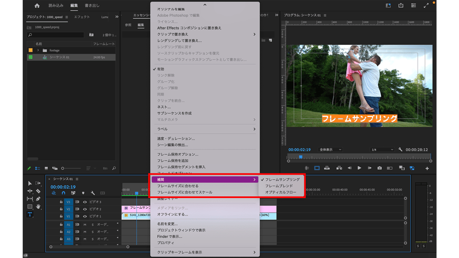Expand the footage bin folder
Image resolution: width=459 pixels, height=258 pixels.
(38, 50)
